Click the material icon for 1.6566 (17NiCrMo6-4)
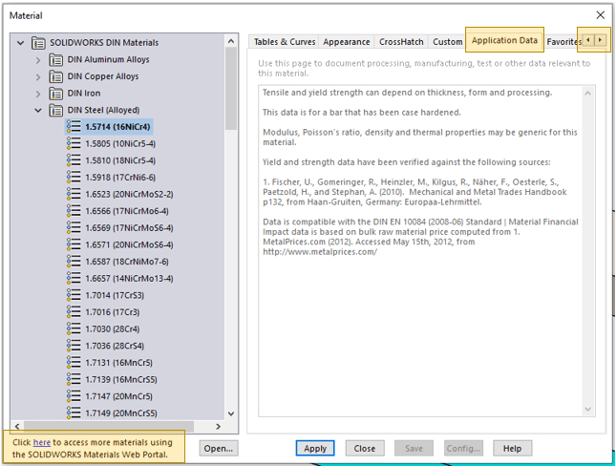616x466 pixels. coord(74,211)
